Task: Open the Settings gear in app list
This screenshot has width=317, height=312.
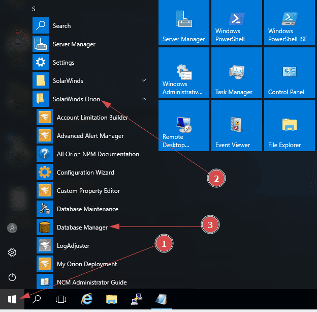Action: pyautogui.click(x=41, y=62)
